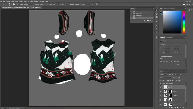Click the Opacity value field in options bar
The image size is (193, 109).
(41, 5)
